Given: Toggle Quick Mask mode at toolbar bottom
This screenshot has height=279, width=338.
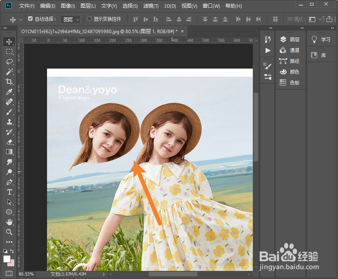Looking at the screenshot, I should click(x=9, y=273).
